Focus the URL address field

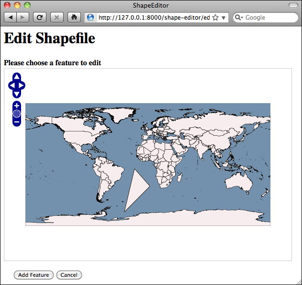154,18
